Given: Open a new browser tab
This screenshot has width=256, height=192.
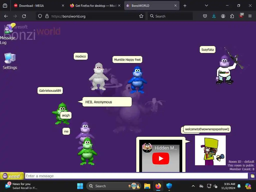Looking at the screenshot, I should (x=185, y=6).
